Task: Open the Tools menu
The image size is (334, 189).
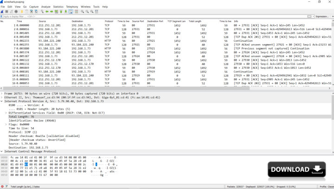Action: 96,7
